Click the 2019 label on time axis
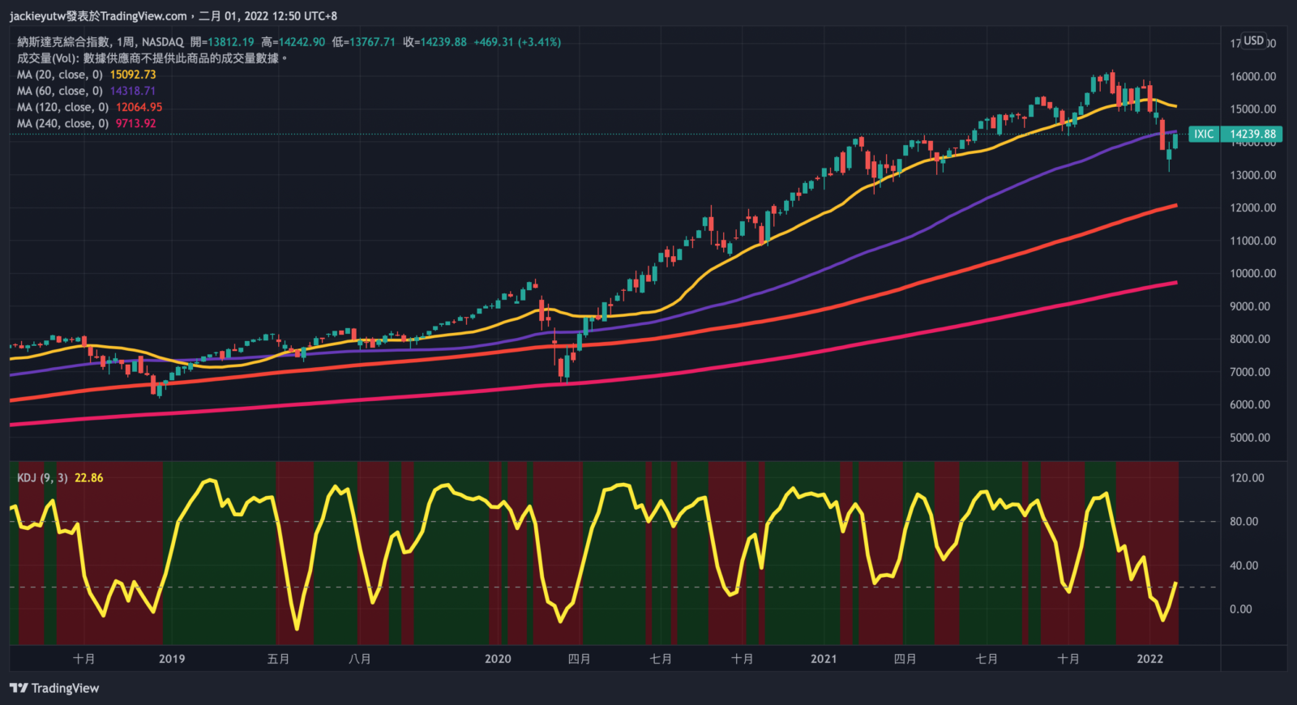Screen dimensions: 1297x705 click(172, 659)
